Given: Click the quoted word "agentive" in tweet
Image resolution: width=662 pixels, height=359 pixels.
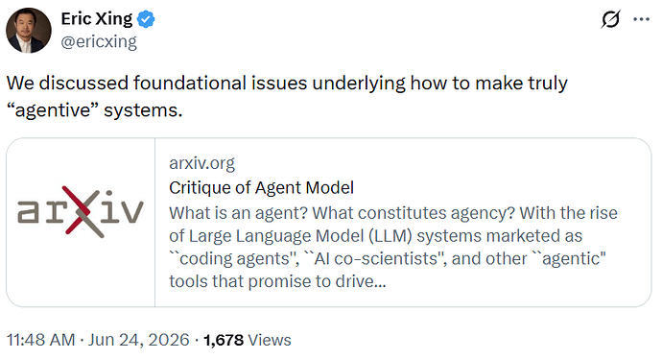Looking at the screenshot, I should [53, 110].
